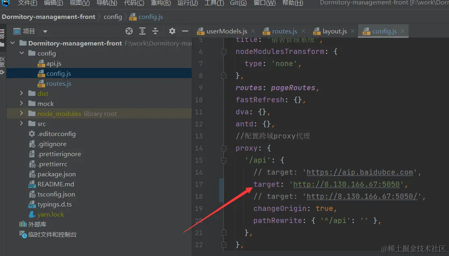Expand the src folder
Viewport: 449px width, 256px height.
coord(21,124)
